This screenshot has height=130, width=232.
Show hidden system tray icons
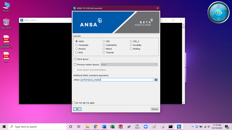pos(193,127)
